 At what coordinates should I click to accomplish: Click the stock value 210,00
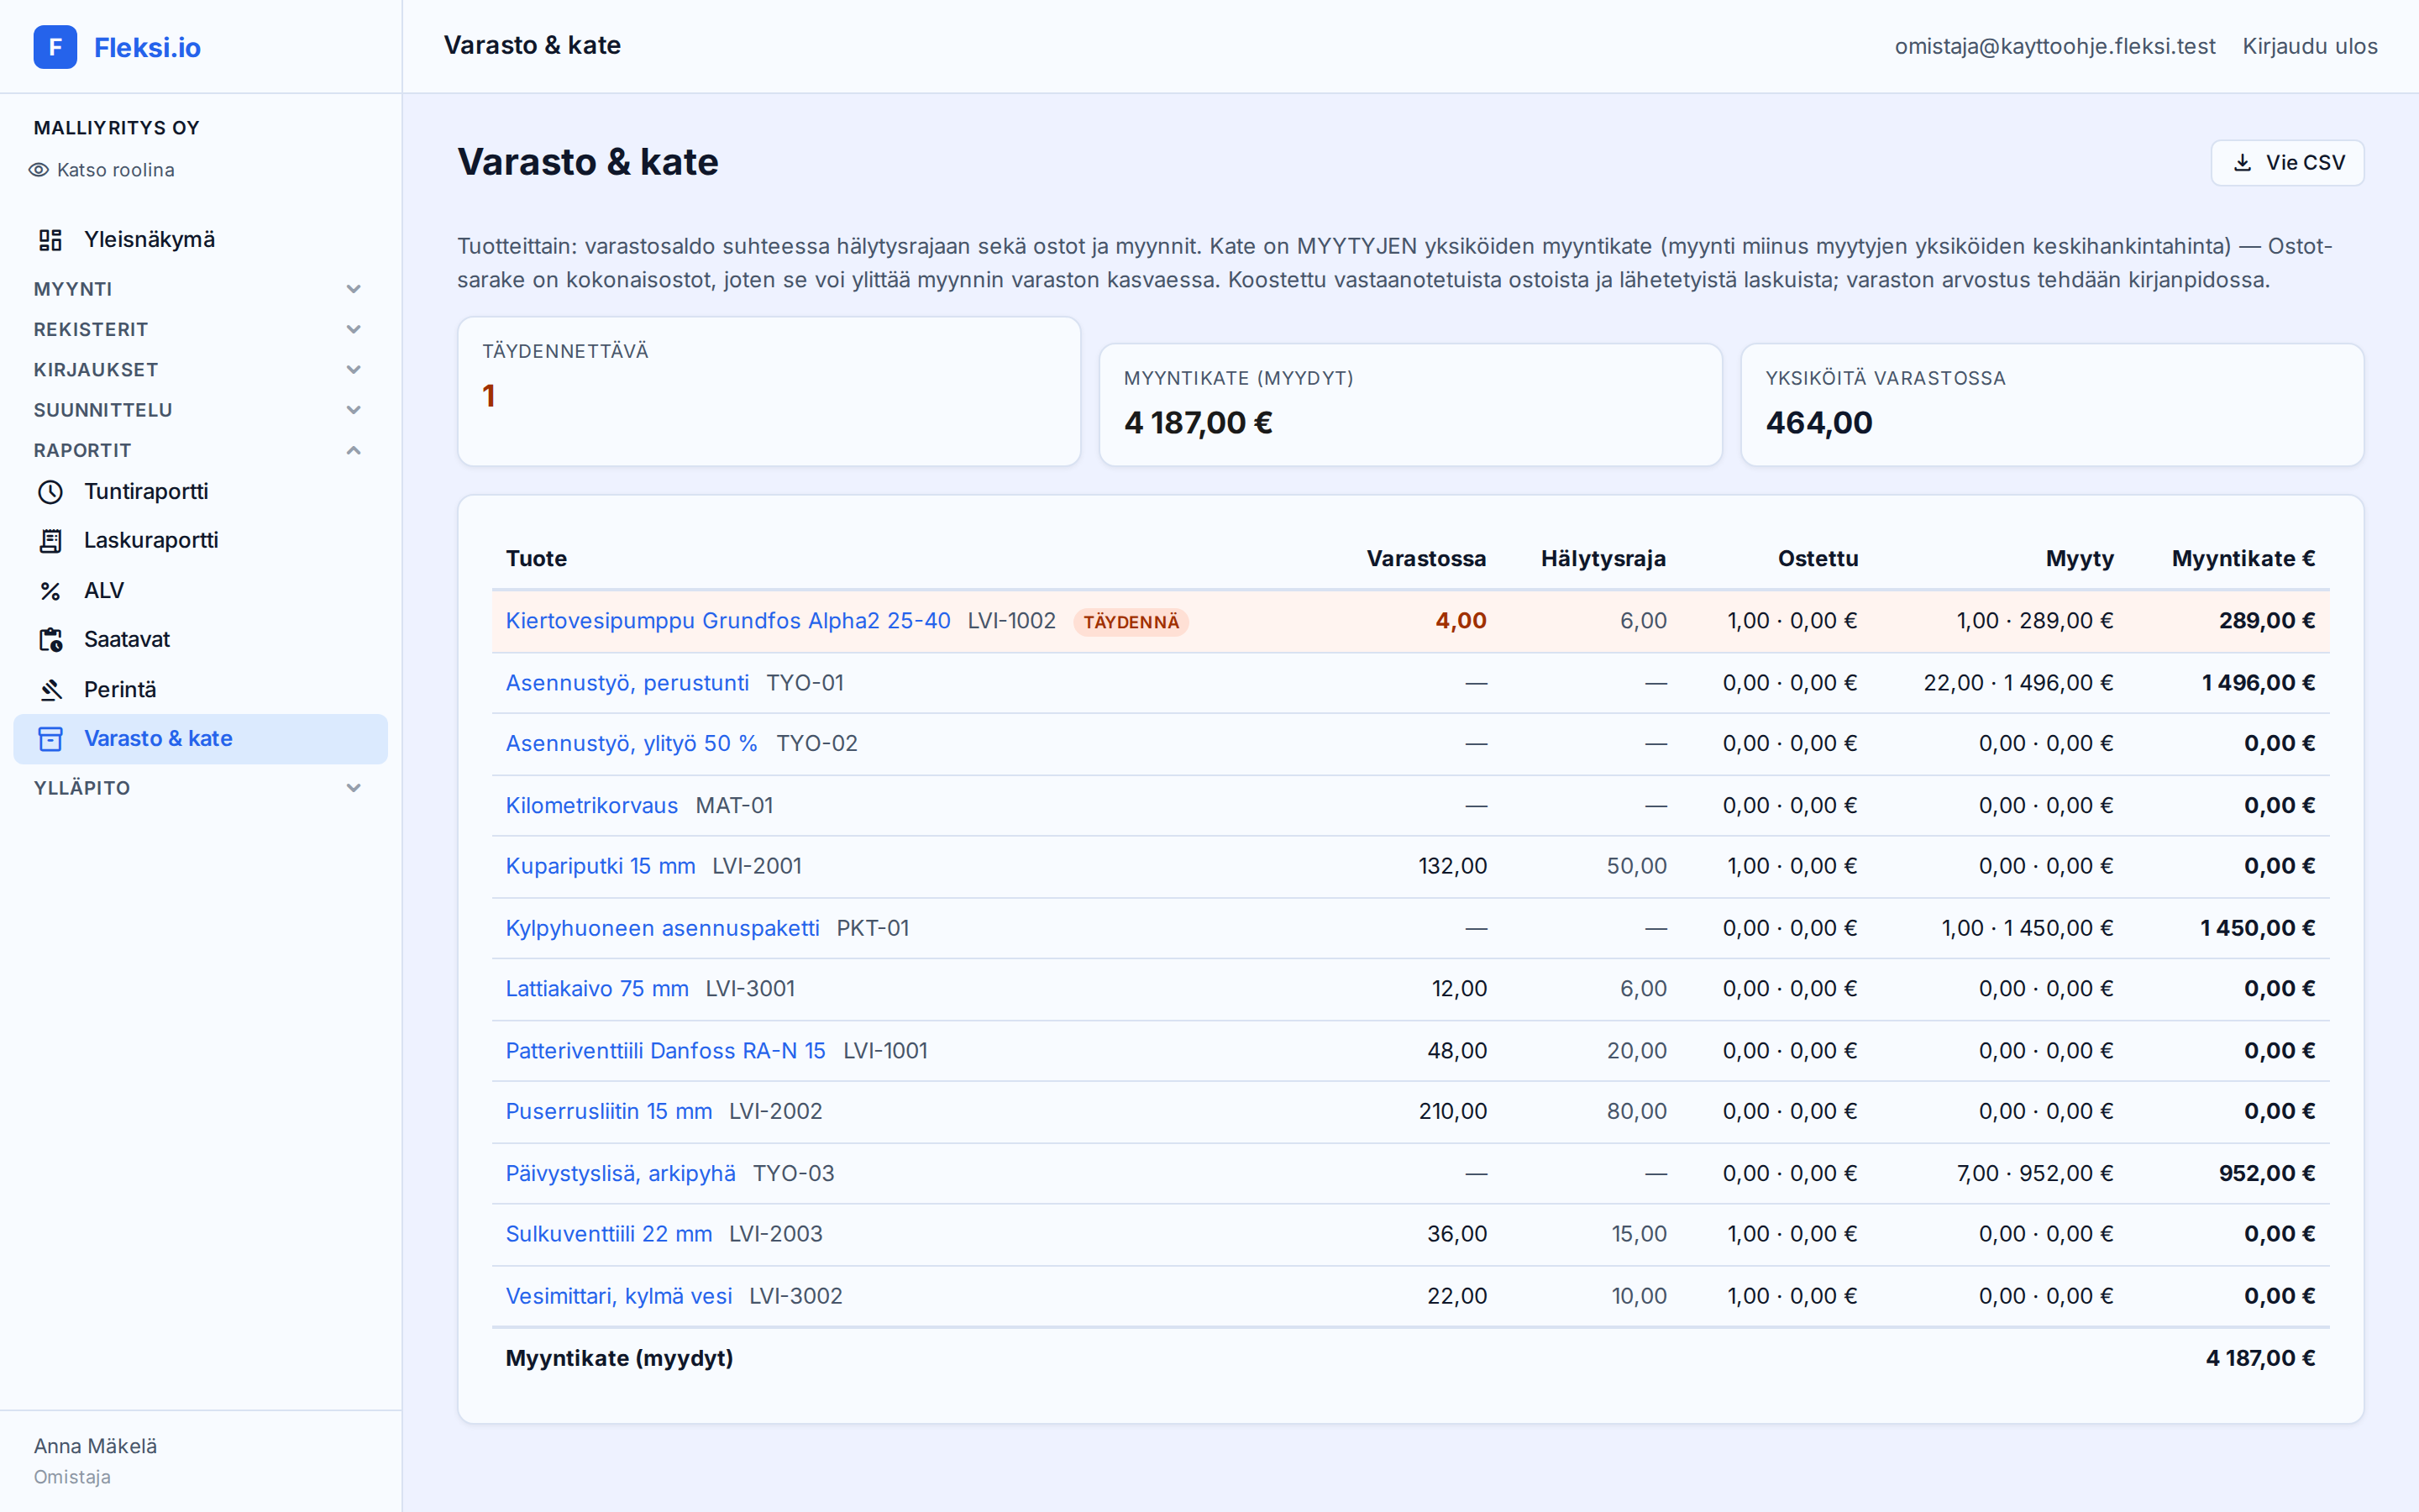1452,1111
